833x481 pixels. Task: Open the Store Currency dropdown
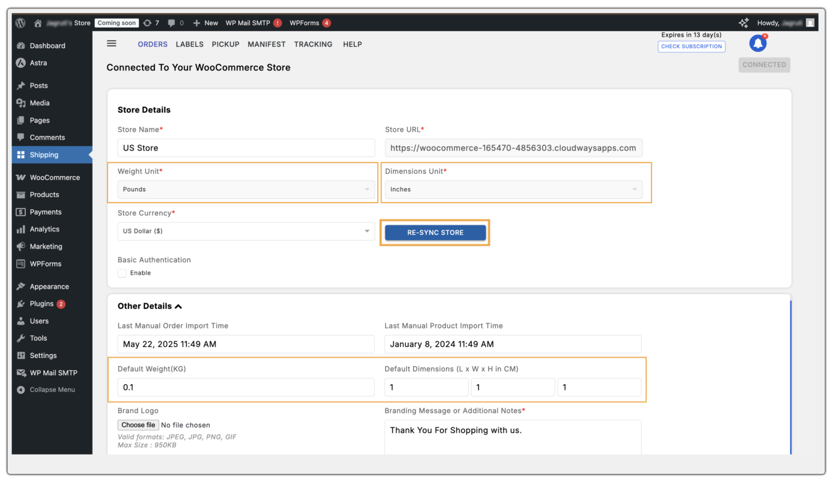246,231
